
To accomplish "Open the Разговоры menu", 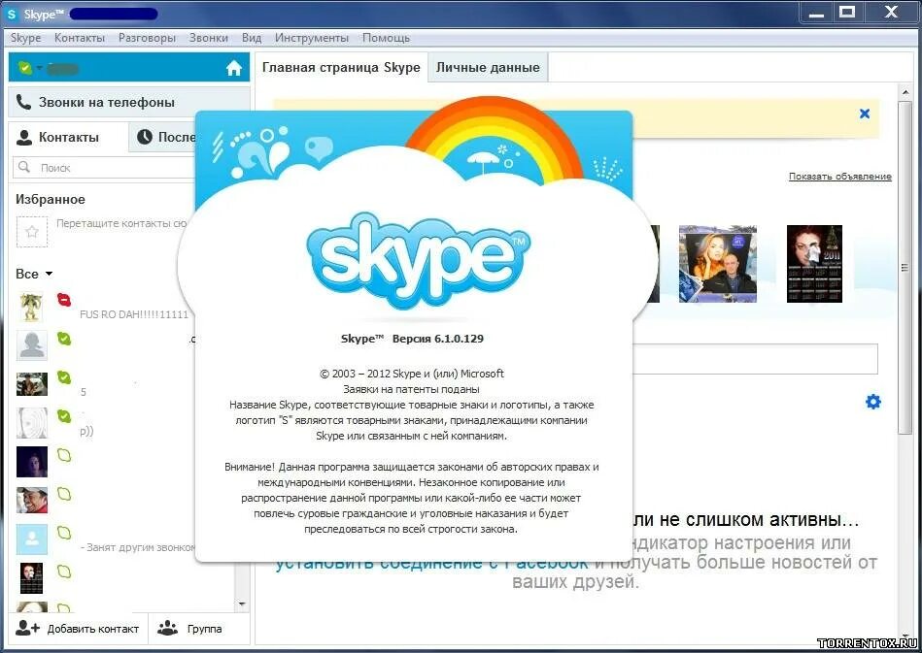I will tap(147, 38).
